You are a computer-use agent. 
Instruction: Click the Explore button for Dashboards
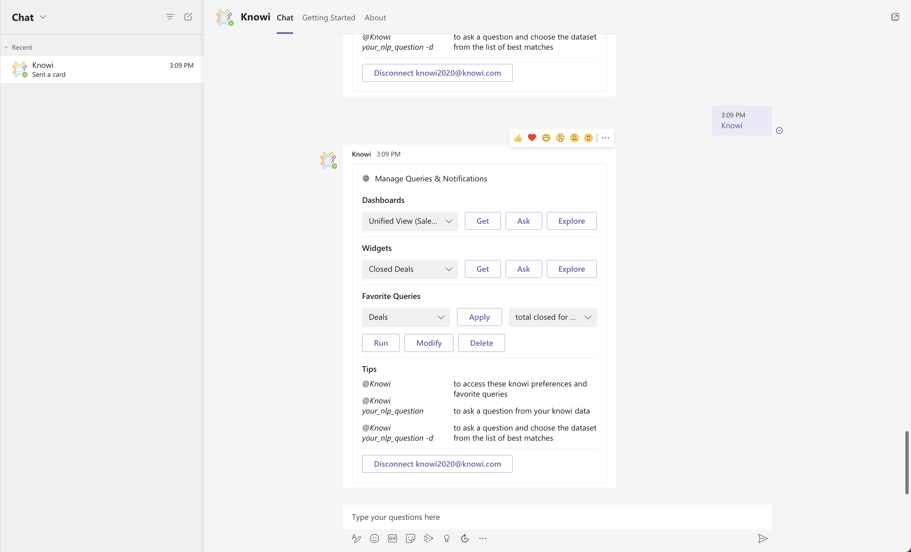(x=571, y=221)
